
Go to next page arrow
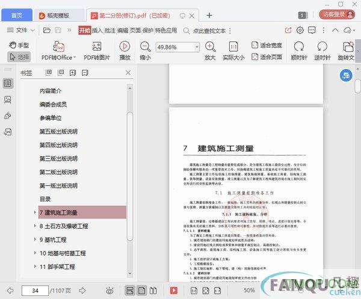tap(82, 291)
